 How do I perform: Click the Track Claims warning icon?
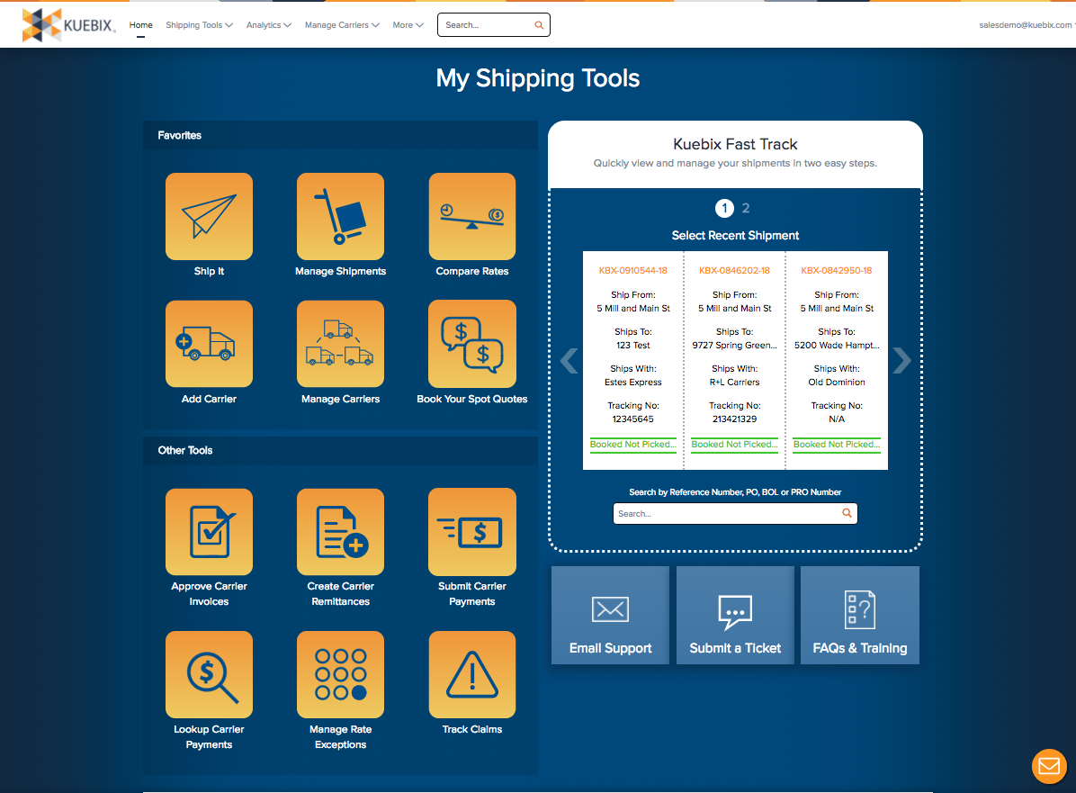(471, 674)
